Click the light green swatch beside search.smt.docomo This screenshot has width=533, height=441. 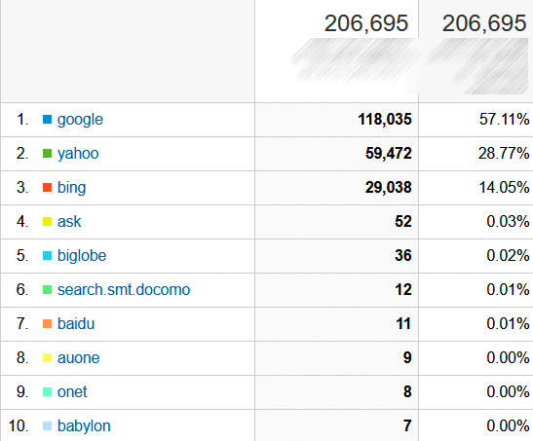[47, 289]
